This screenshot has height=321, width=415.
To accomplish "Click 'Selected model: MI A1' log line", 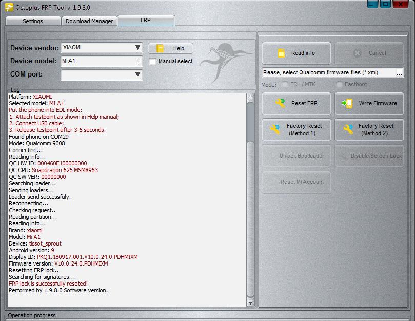I will (36, 103).
